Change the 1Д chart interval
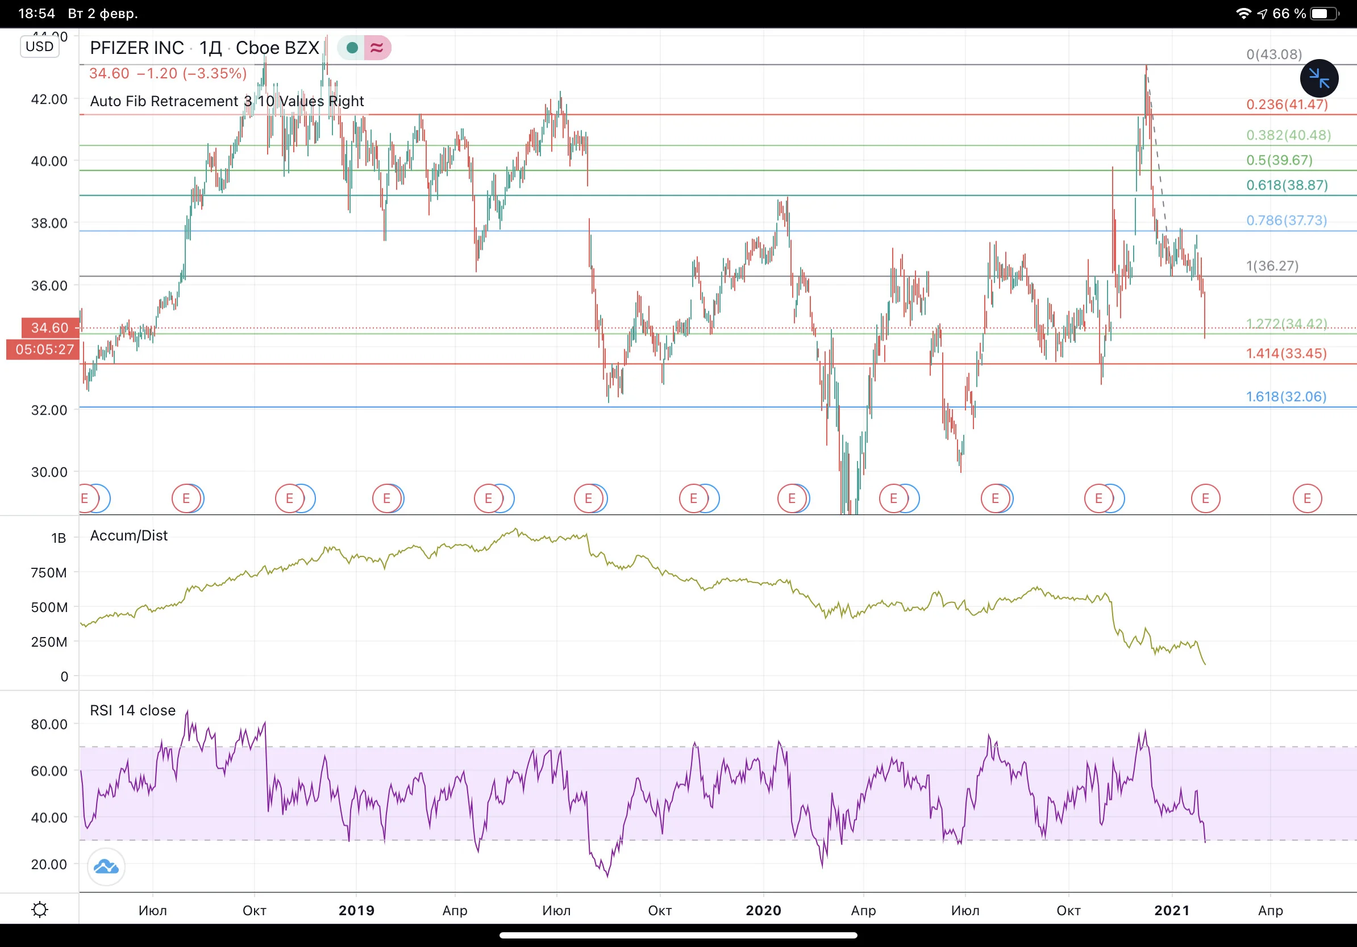 pos(210,48)
